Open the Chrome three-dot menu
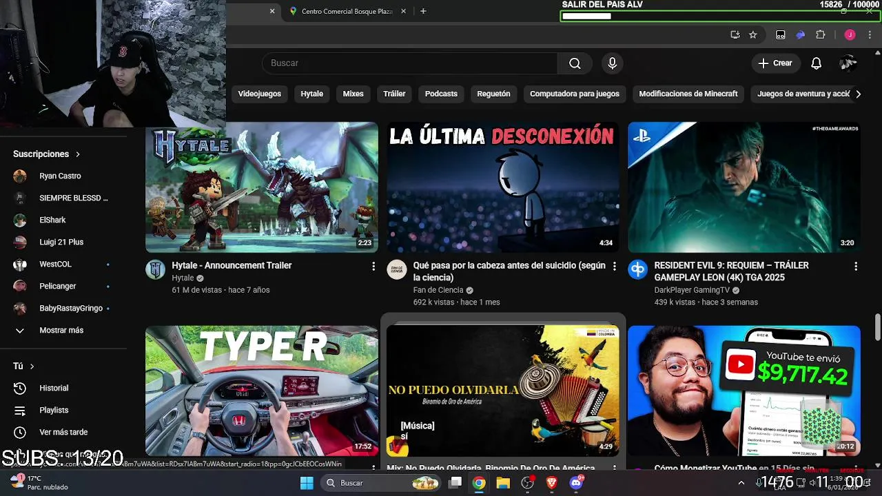This screenshot has width=882, height=496. coord(870,34)
